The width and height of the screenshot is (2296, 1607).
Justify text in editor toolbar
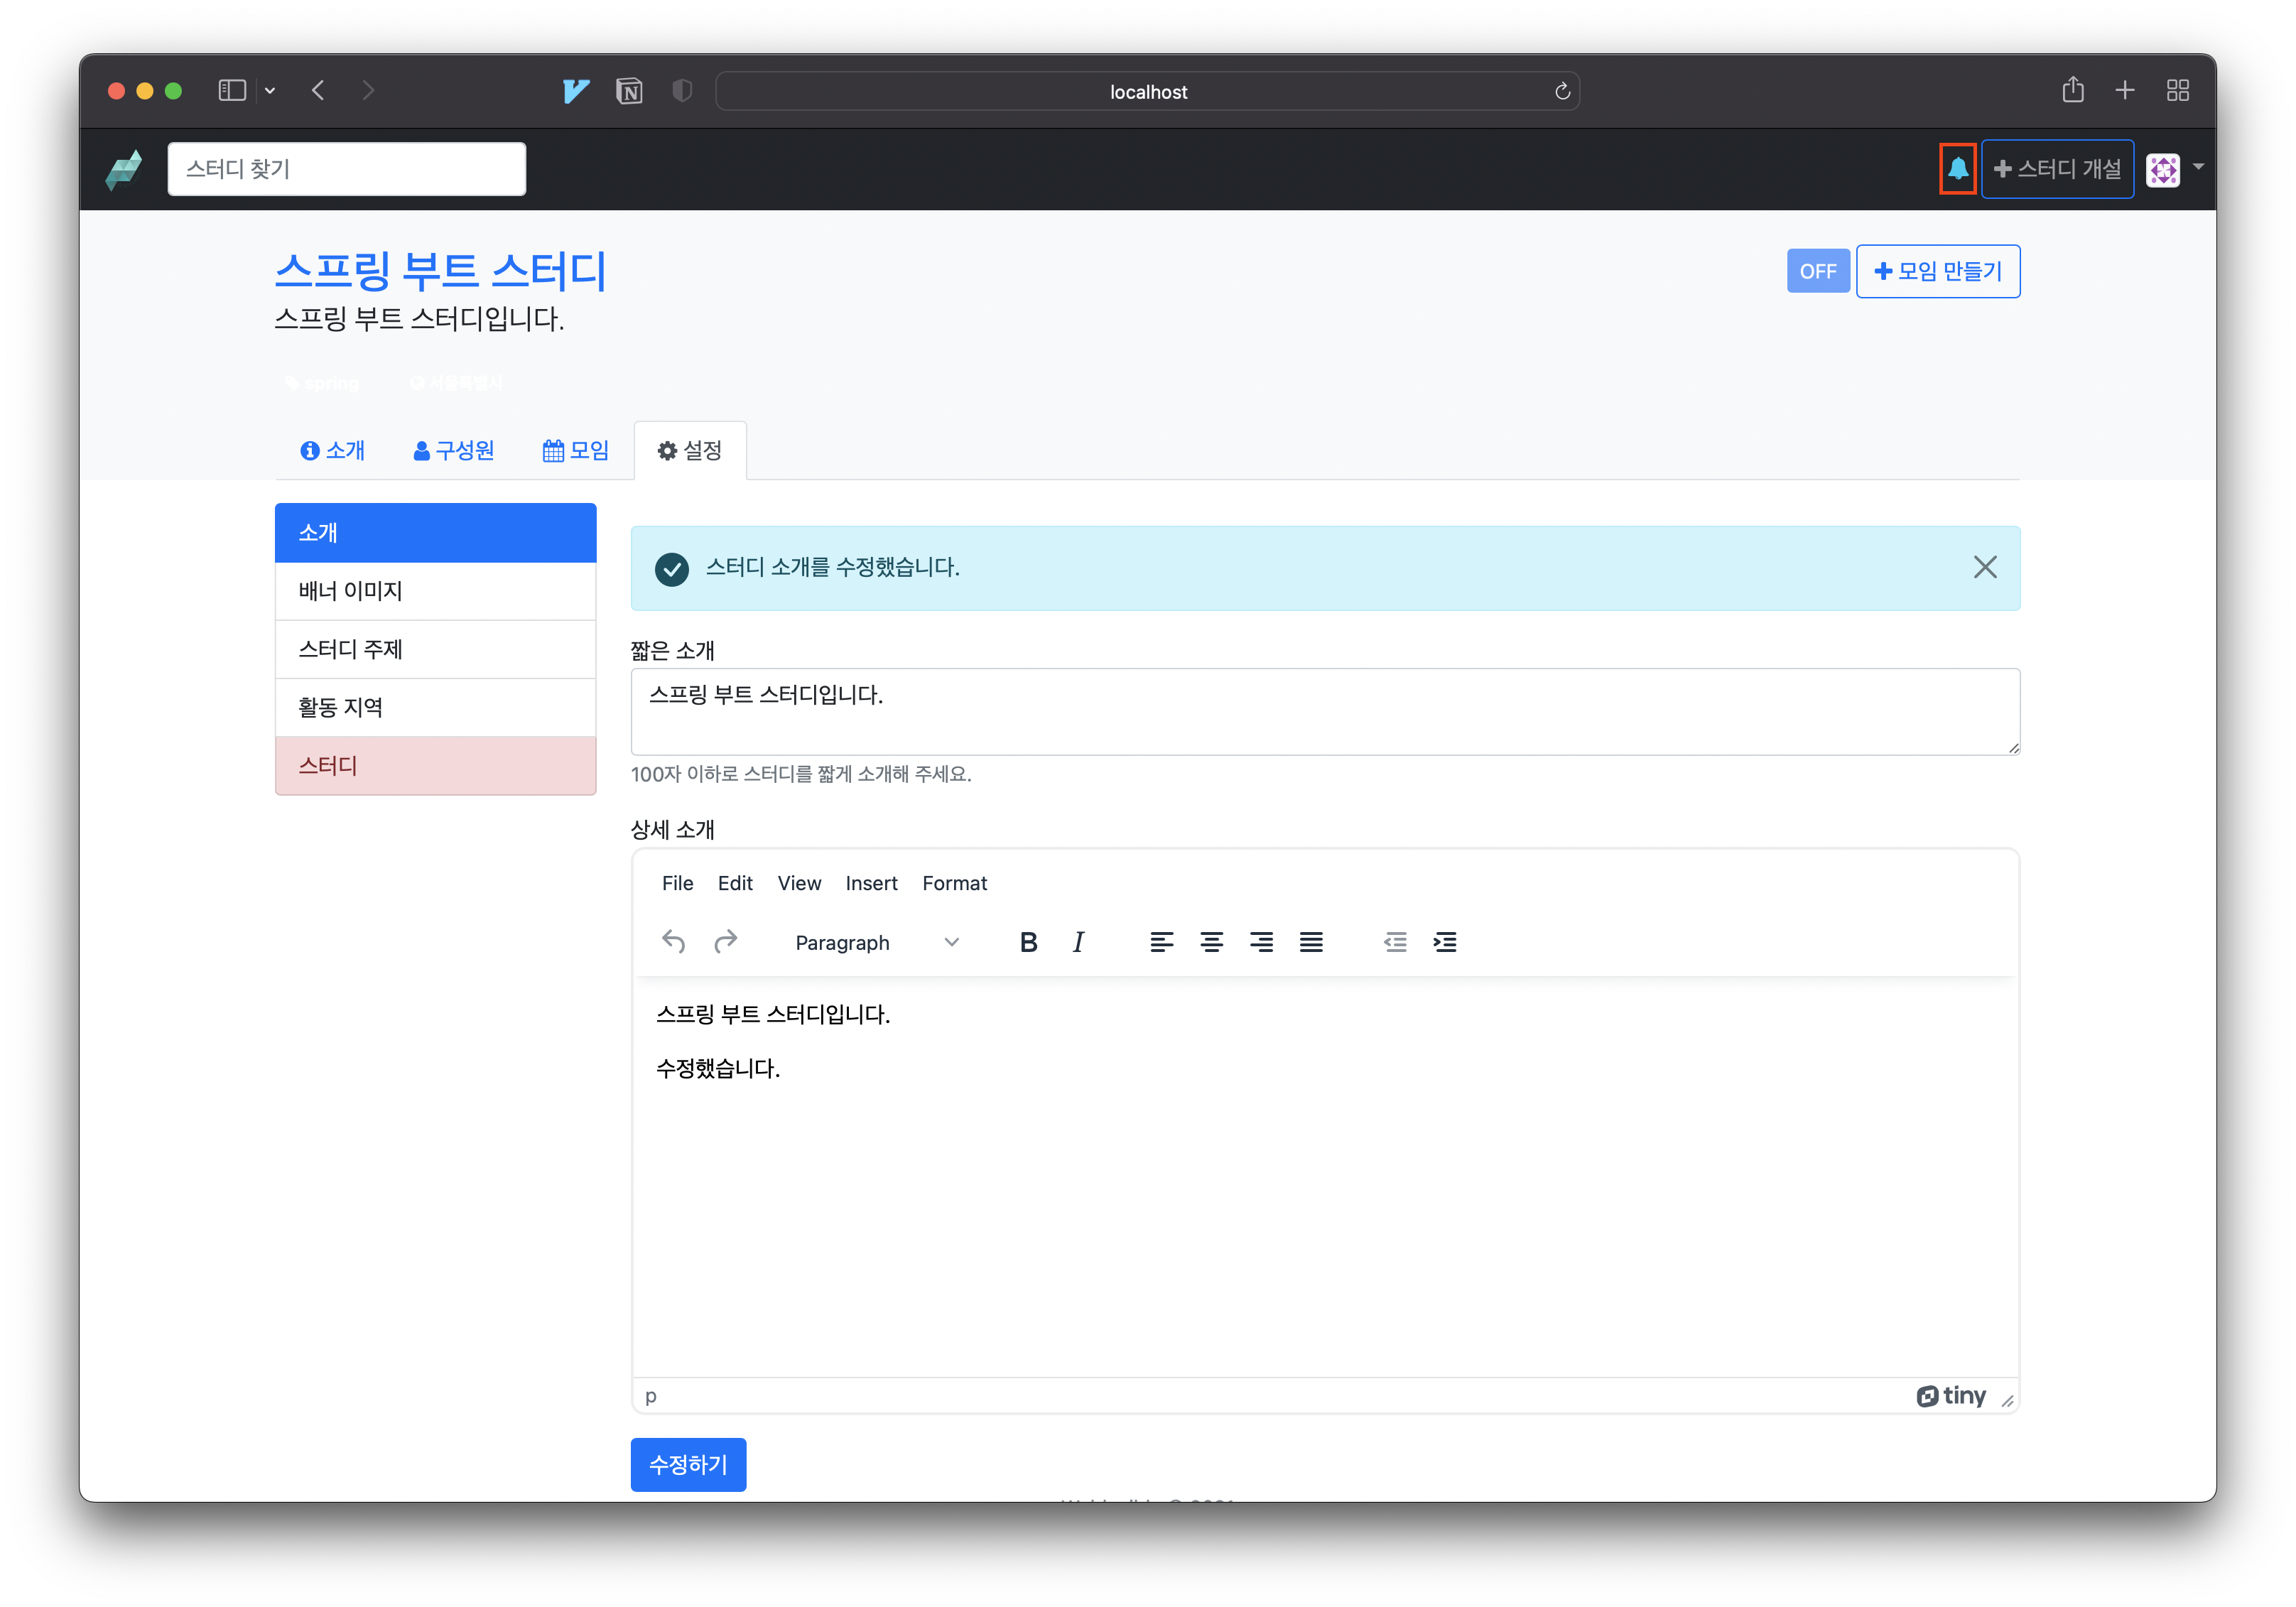1311,942
